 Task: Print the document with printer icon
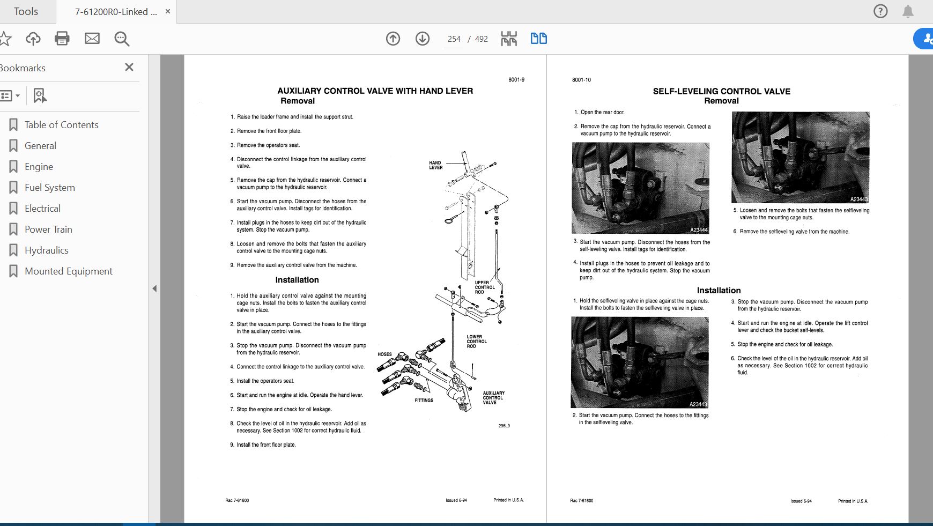[62, 39]
